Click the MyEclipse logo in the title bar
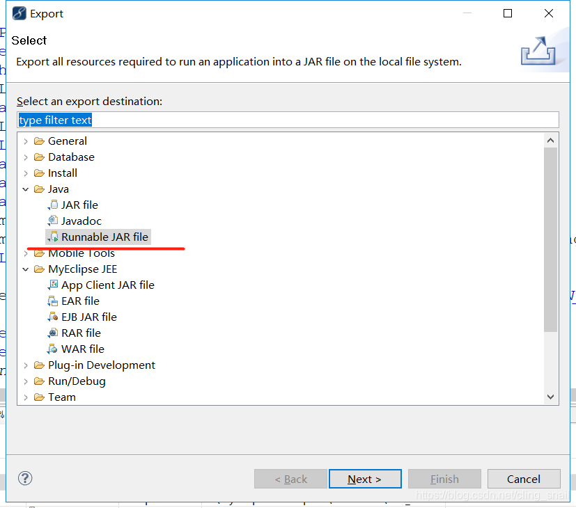Viewport: 576px width, 508px height. point(19,13)
